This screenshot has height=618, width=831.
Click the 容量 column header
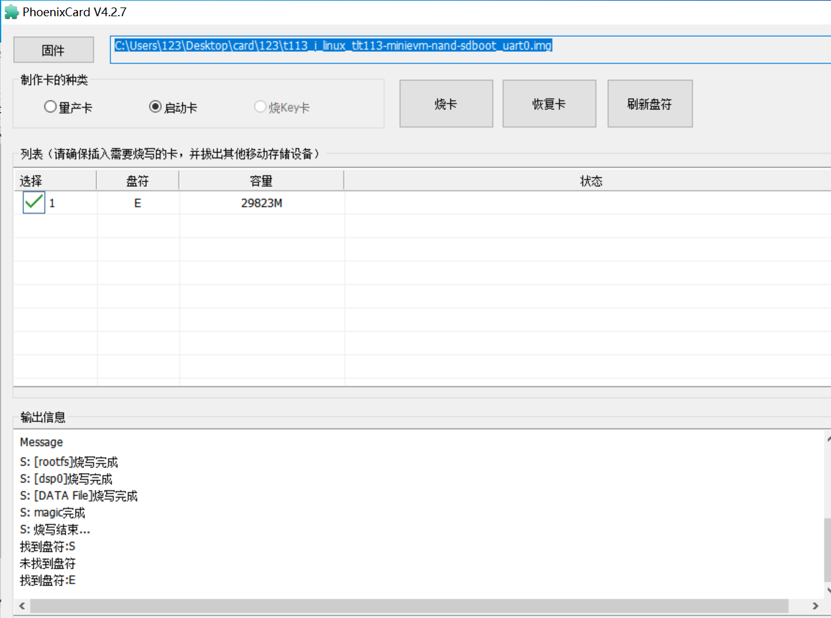coord(261,181)
